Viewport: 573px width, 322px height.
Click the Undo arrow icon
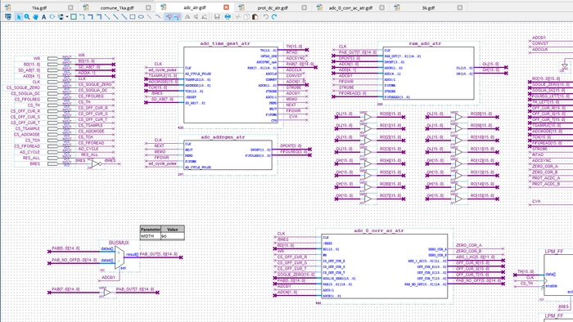pos(266,17)
